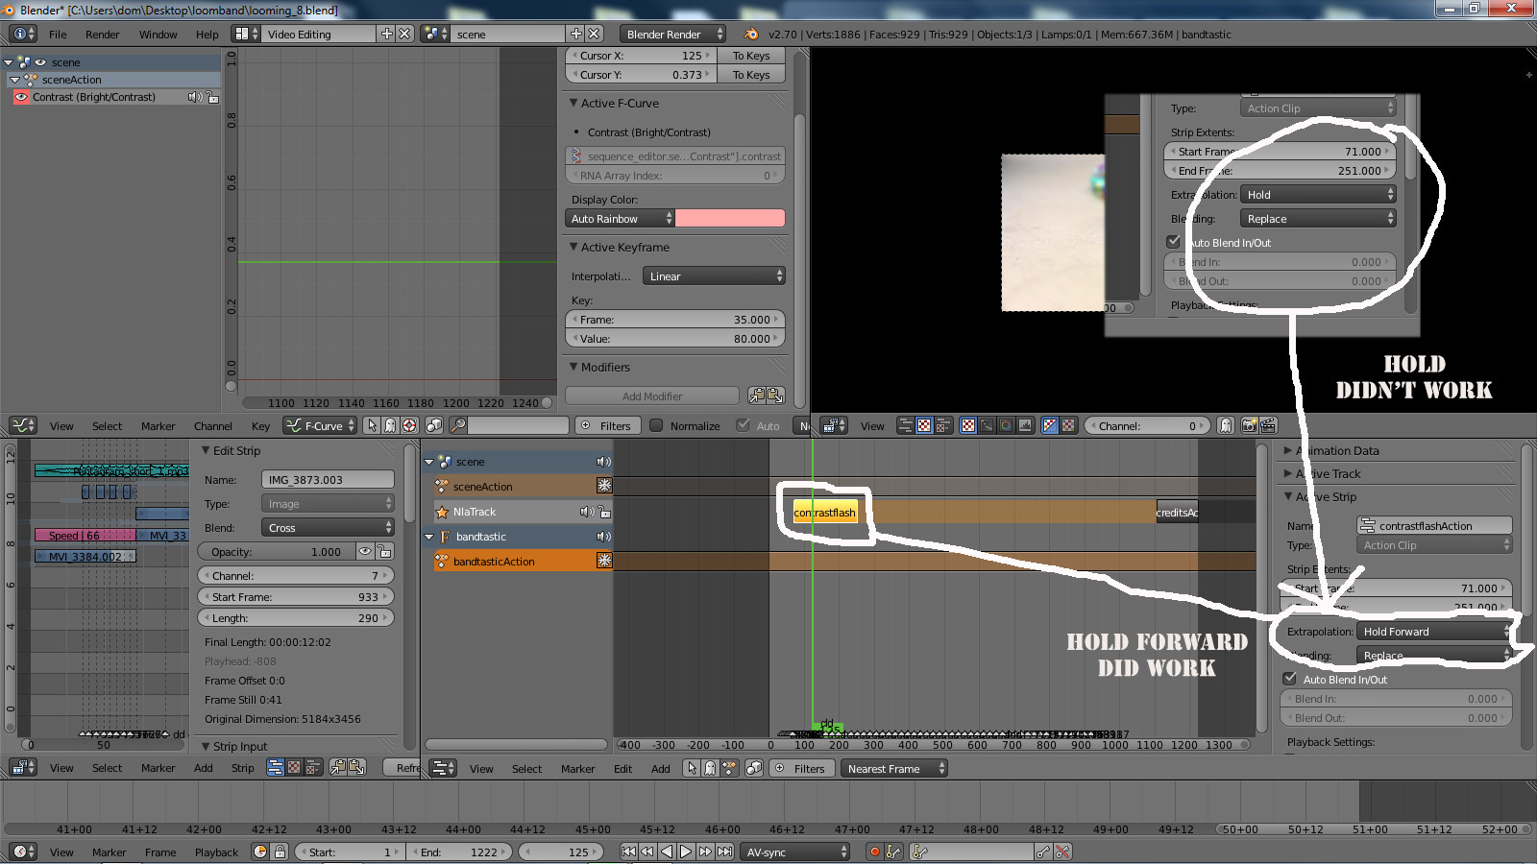Toggle the Normalize checkbox
This screenshot has width=1537, height=864.
click(x=656, y=425)
